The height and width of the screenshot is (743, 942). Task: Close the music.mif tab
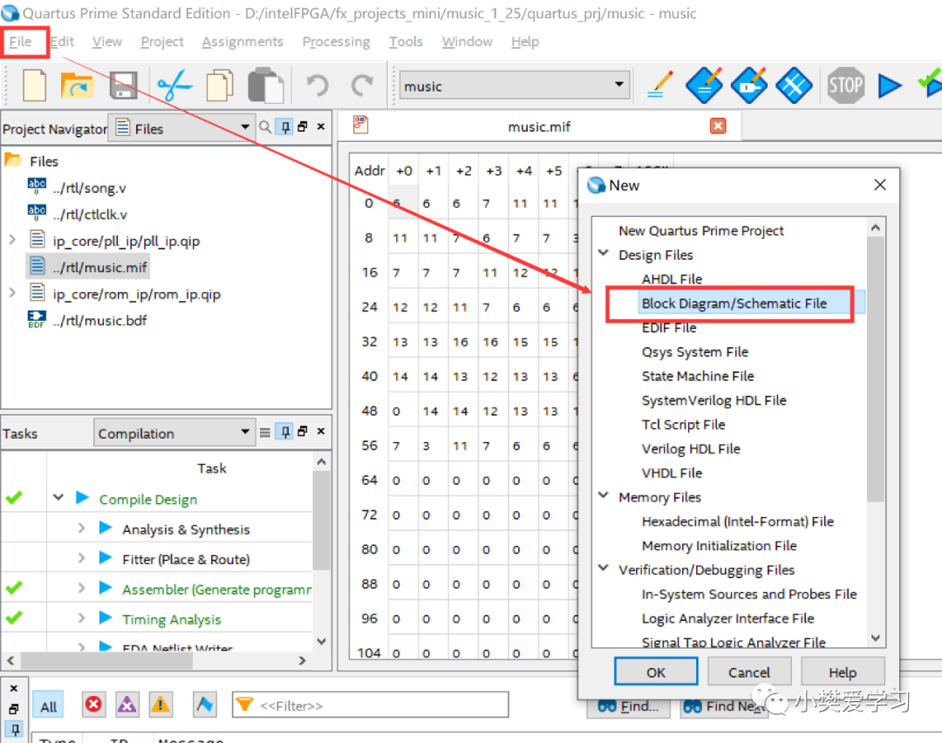pos(717,126)
